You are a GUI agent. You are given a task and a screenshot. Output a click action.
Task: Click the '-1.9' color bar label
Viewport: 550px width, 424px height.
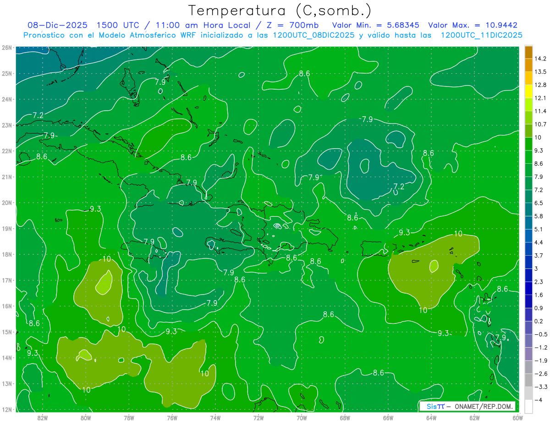[540, 360]
